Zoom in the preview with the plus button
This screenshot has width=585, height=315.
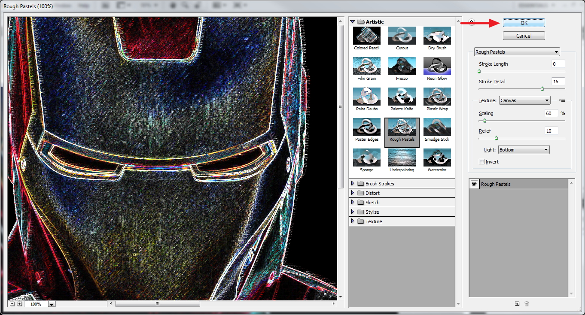(19, 304)
